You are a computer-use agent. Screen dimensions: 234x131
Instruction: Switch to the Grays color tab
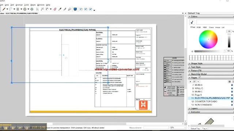coord(211,27)
